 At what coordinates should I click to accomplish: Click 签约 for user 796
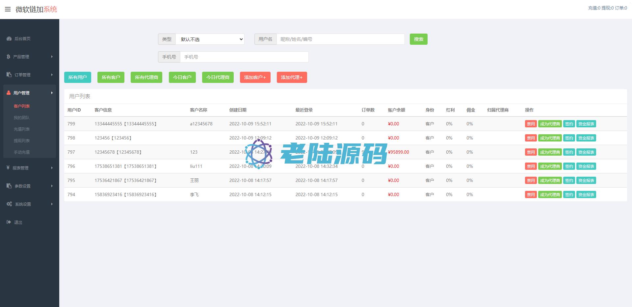coord(569,166)
